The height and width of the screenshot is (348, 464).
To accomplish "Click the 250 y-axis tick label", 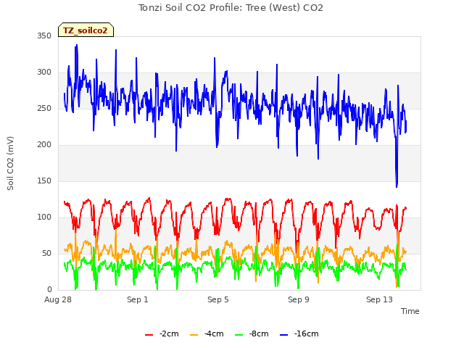I will click(x=44, y=108).
